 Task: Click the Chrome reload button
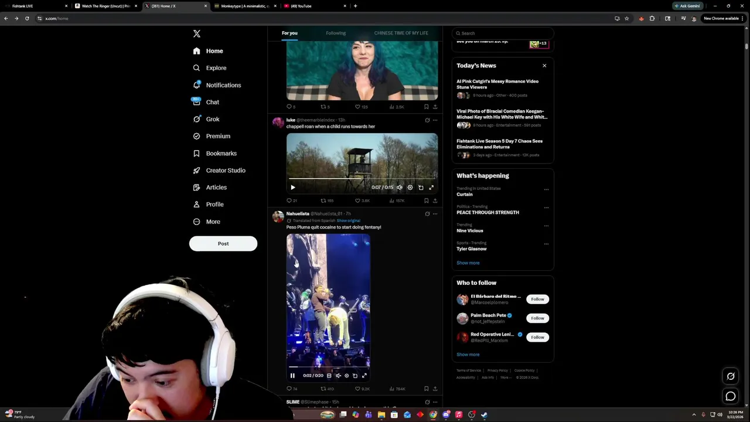click(27, 18)
